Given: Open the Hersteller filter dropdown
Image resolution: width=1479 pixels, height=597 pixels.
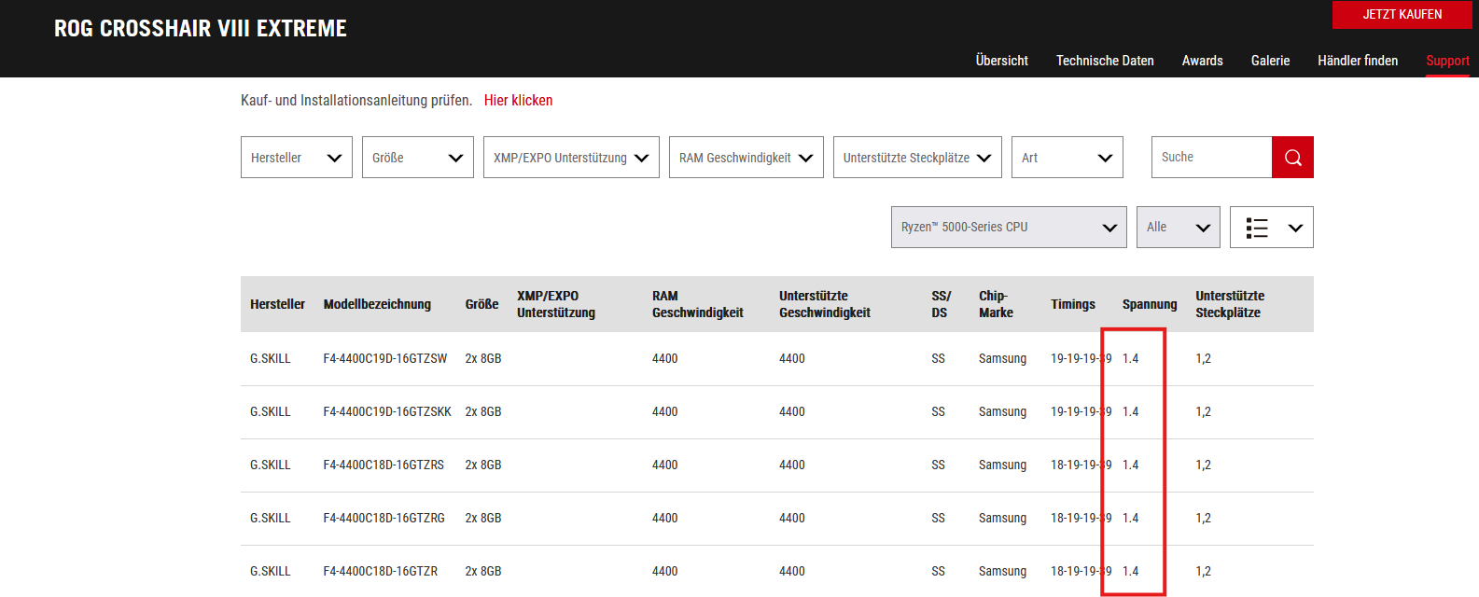Looking at the screenshot, I should point(297,158).
